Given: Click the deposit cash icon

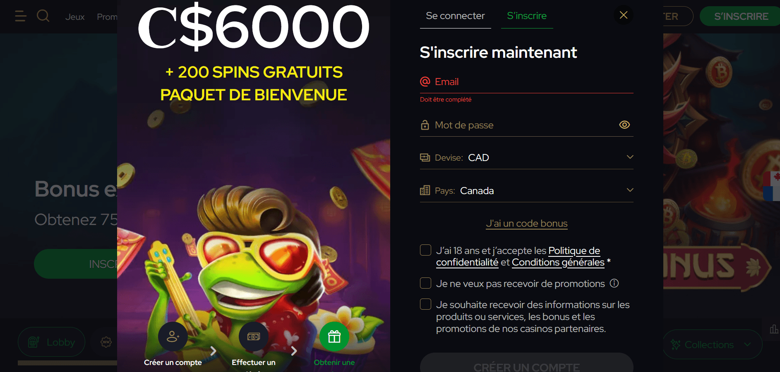Looking at the screenshot, I should tap(254, 336).
